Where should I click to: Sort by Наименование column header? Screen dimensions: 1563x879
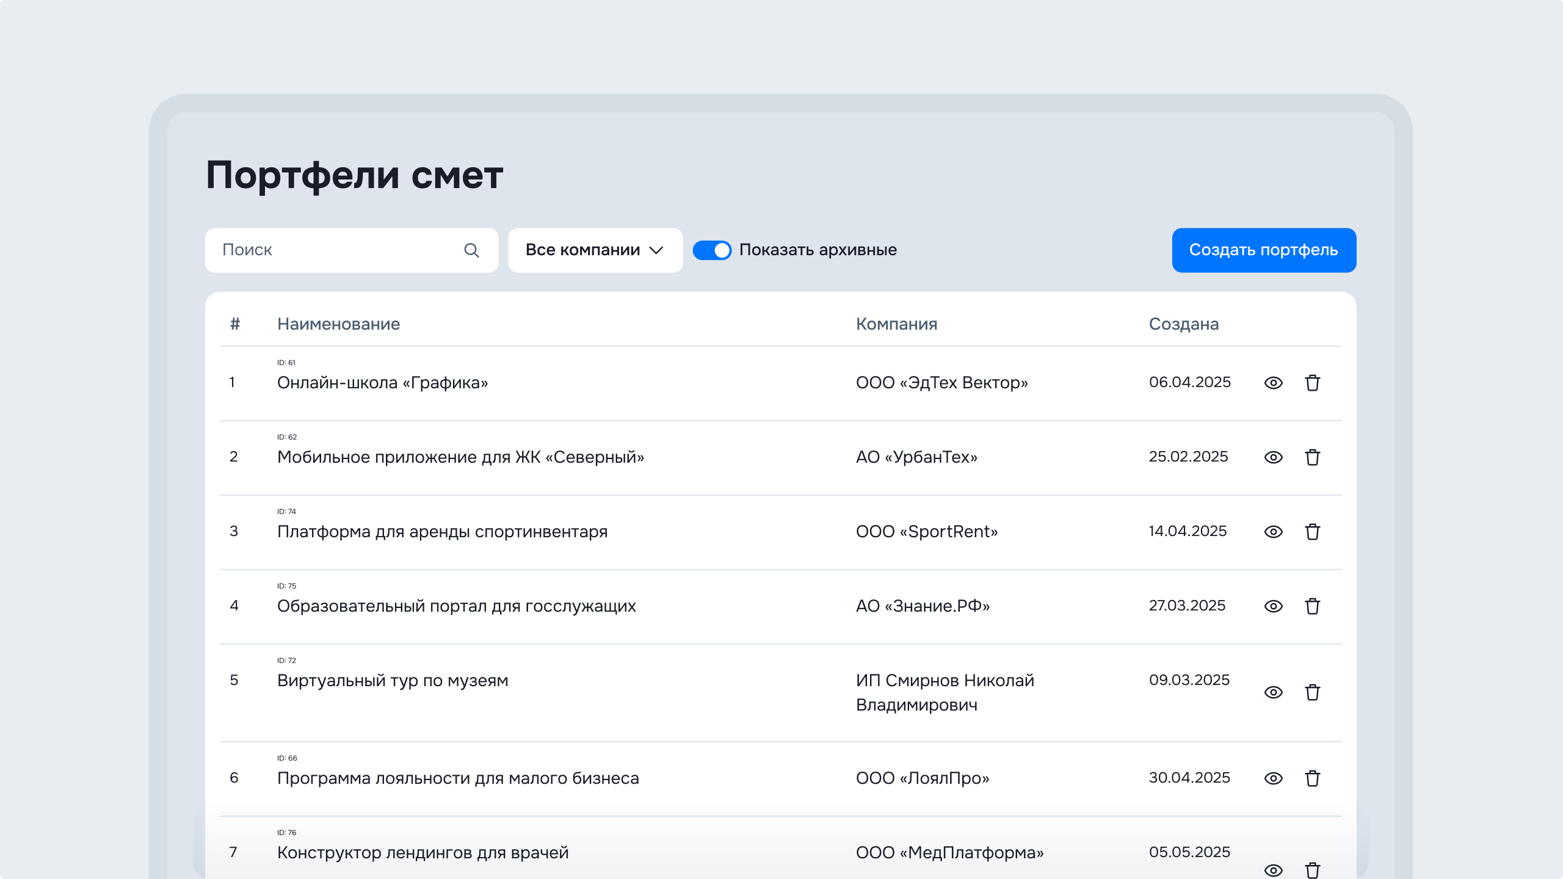point(338,324)
